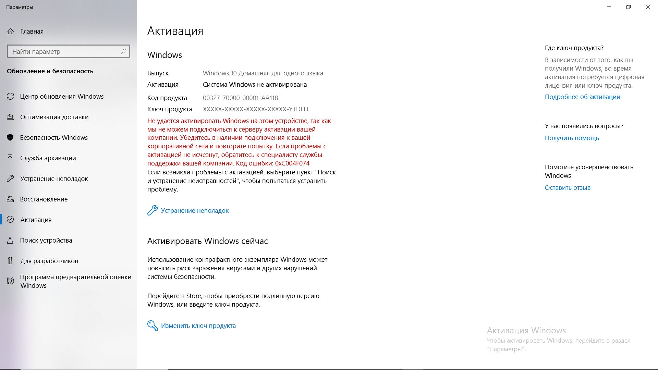Navigate to Активация sidebar item
The width and height of the screenshot is (658, 370).
coord(36,220)
